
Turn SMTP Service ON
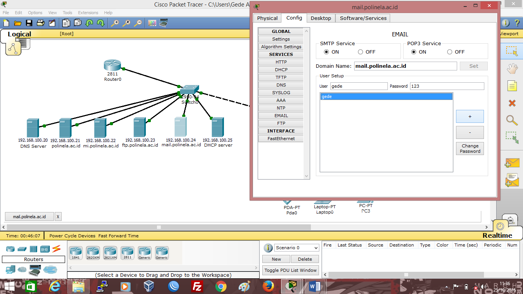(327, 52)
